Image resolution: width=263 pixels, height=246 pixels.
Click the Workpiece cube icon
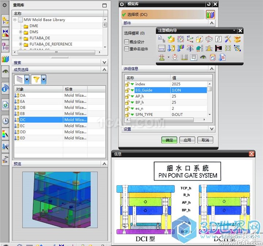coord(199,39)
